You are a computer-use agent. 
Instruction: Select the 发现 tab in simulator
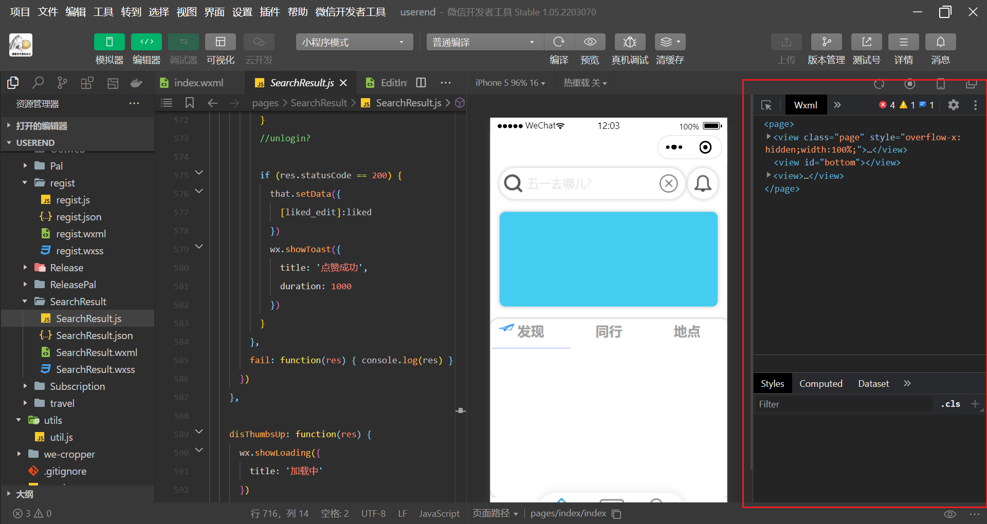pos(531,332)
